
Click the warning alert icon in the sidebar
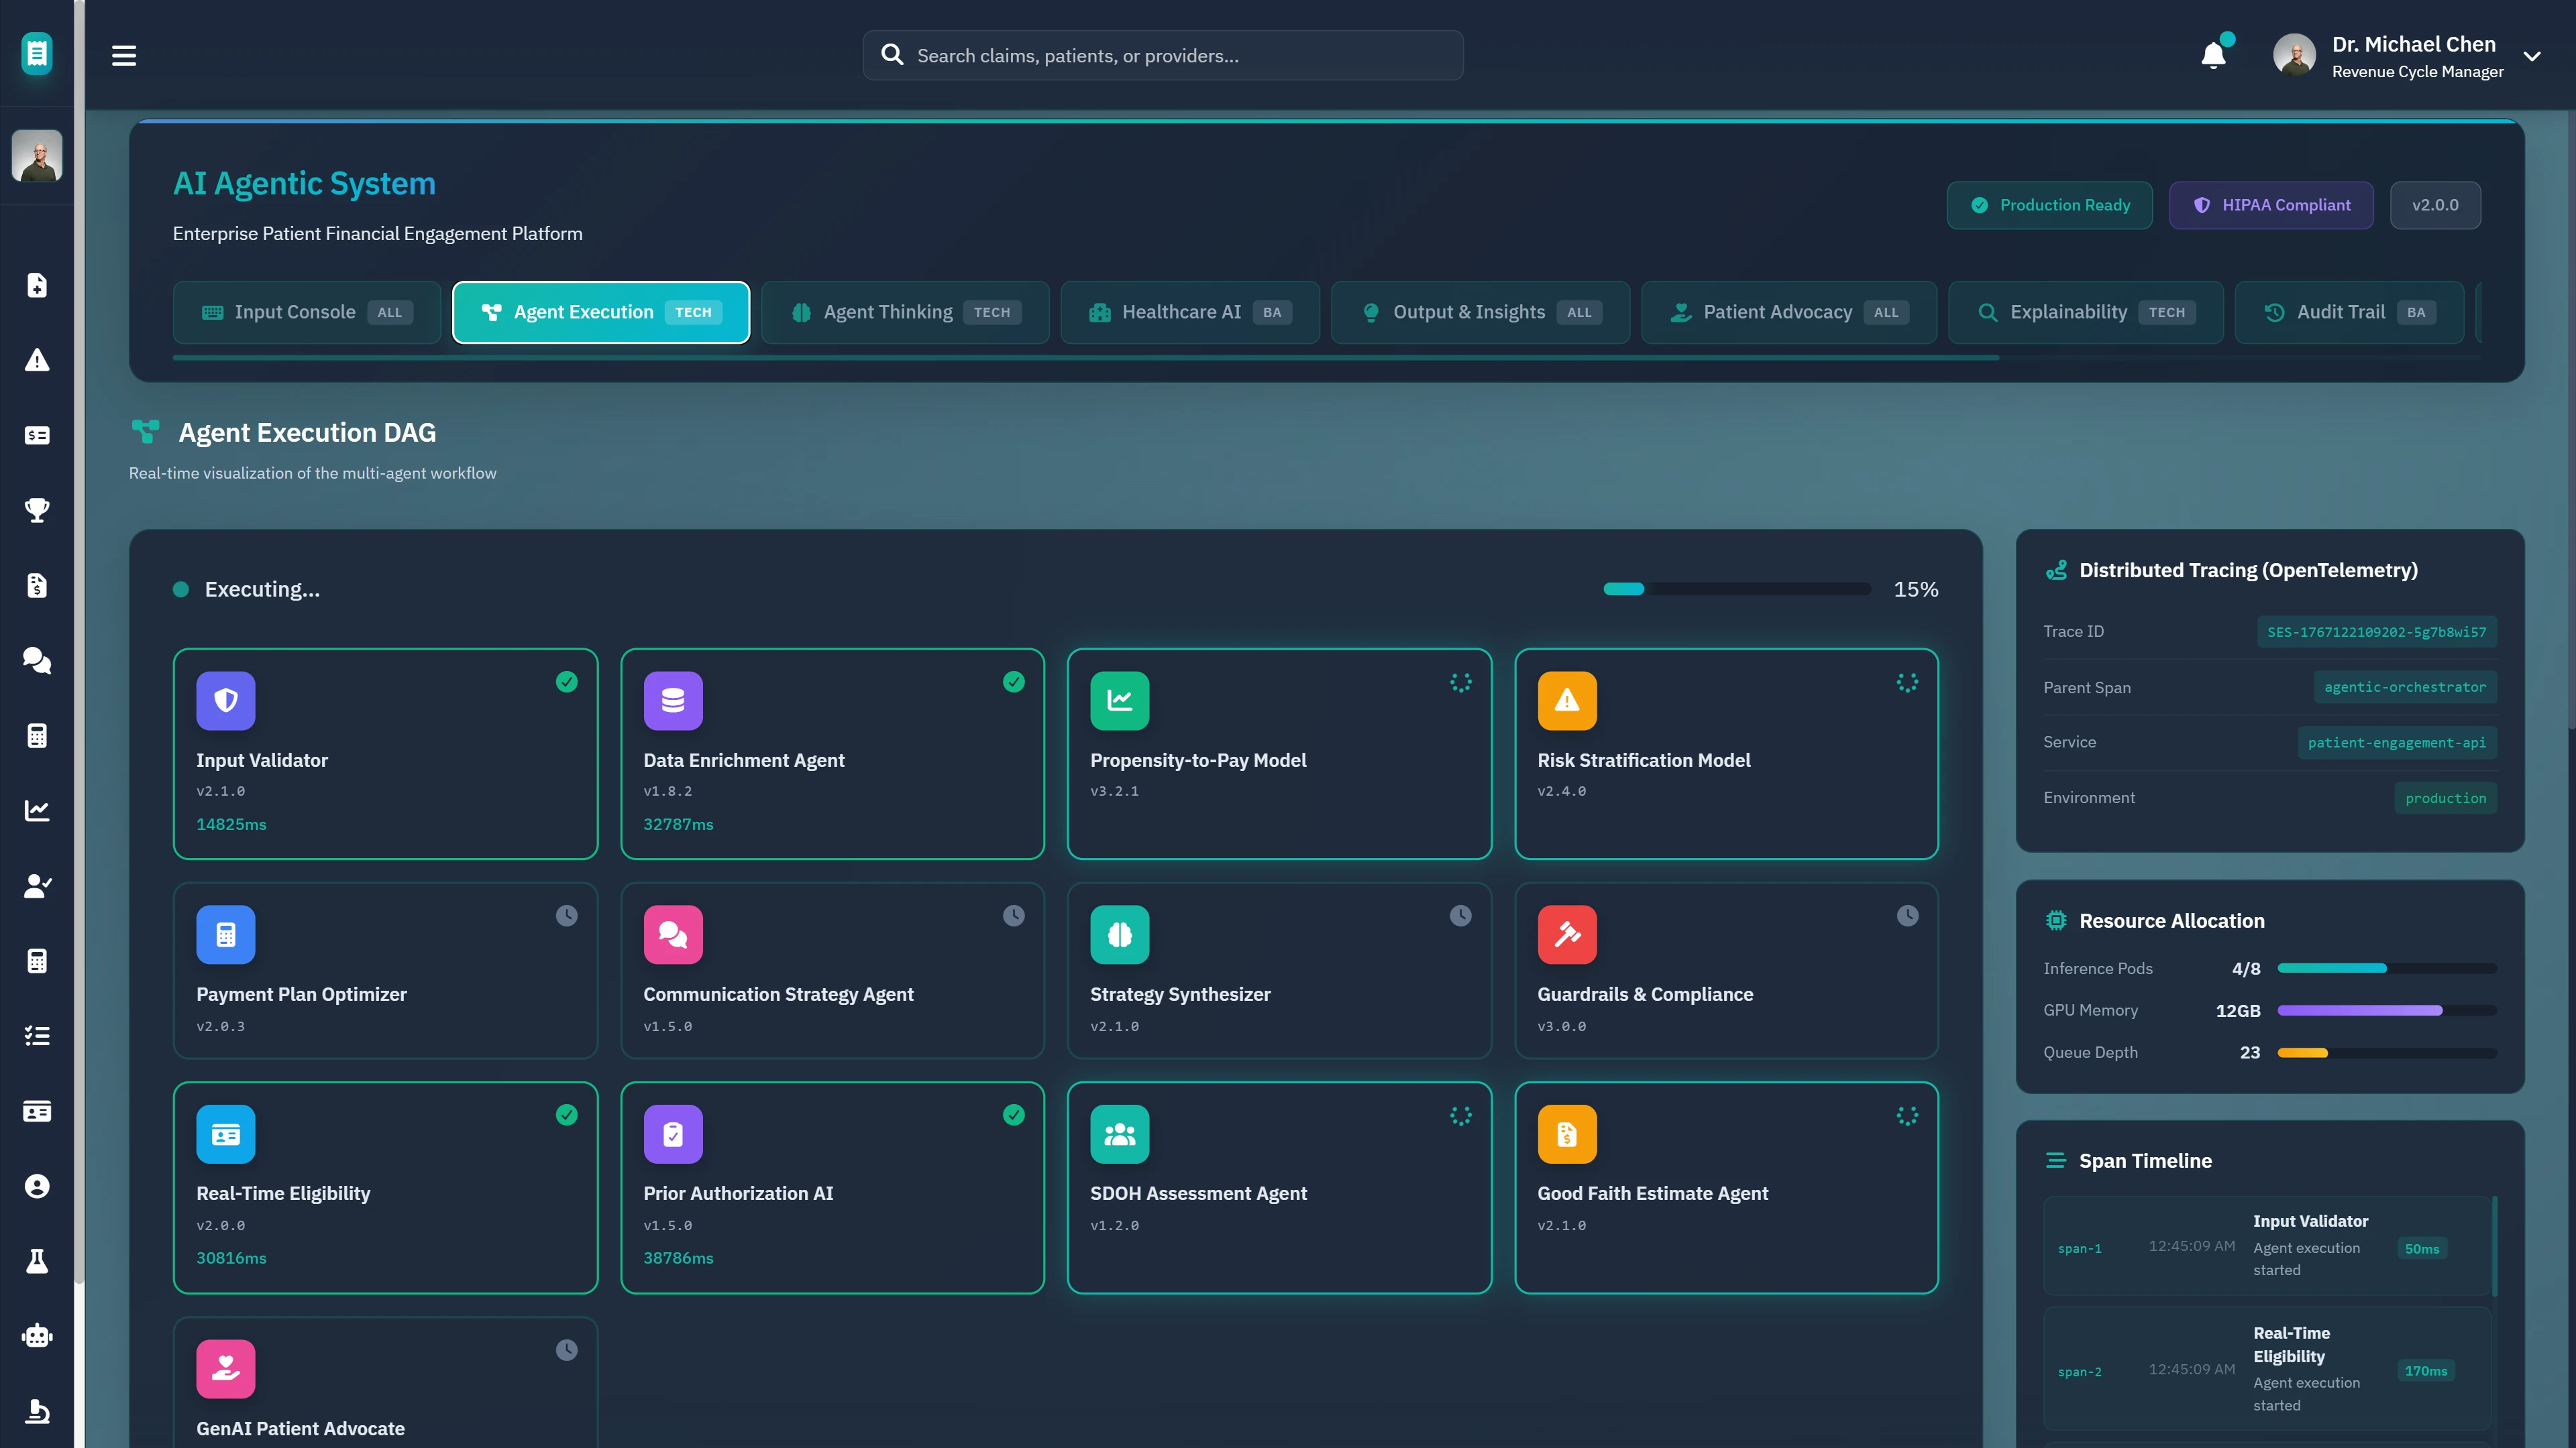[x=37, y=360]
